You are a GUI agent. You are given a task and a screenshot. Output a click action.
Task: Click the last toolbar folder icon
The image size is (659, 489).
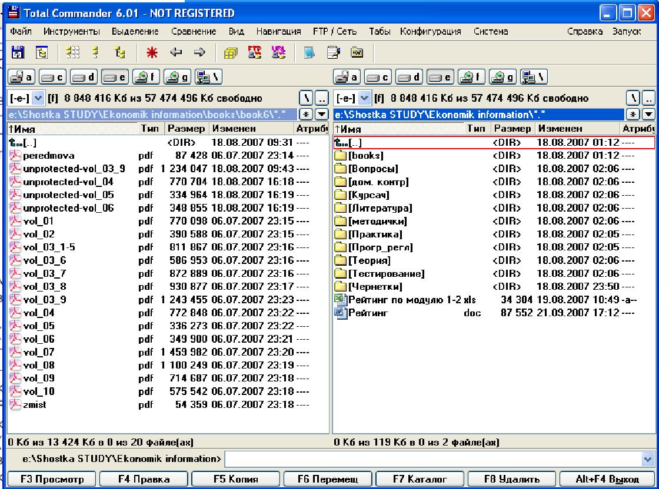[357, 52]
